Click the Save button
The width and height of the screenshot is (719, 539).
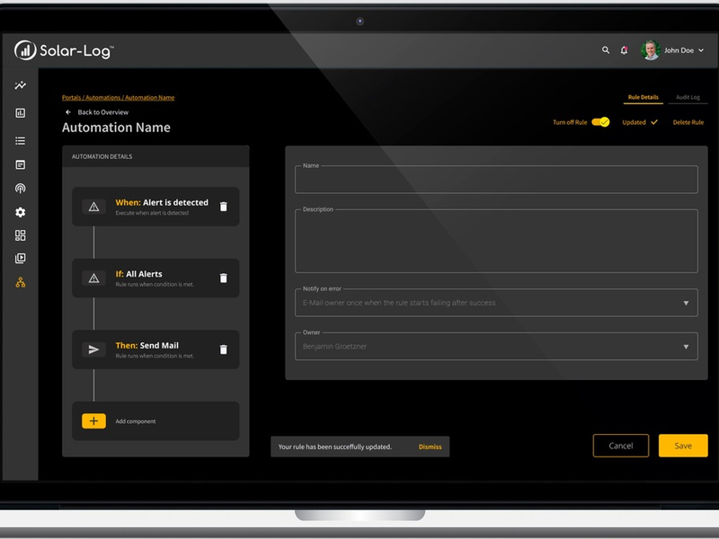(683, 446)
